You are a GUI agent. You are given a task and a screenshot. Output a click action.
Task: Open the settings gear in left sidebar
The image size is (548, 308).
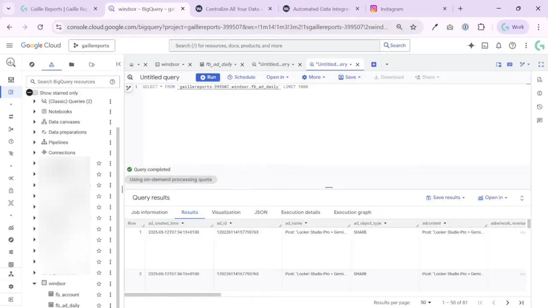click(11, 287)
